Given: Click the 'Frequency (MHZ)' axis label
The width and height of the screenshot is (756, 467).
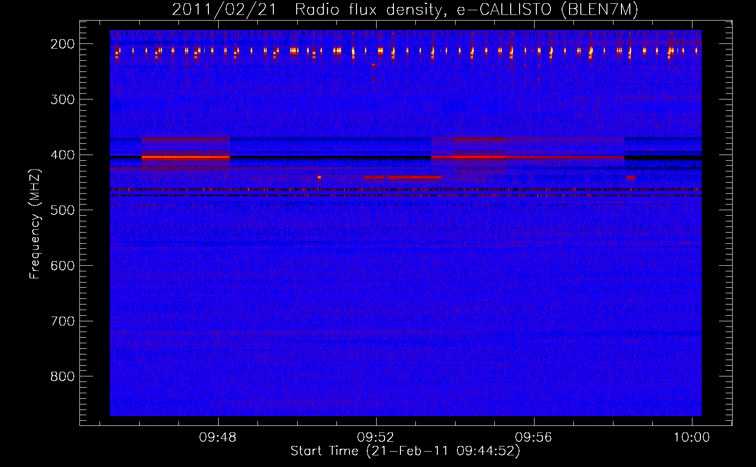Looking at the screenshot, I should [35, 224].
